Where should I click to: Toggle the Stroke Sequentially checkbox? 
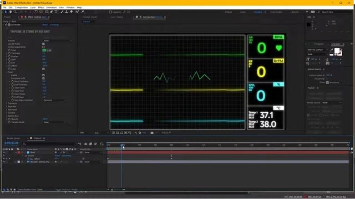click(x=43, y=47)
